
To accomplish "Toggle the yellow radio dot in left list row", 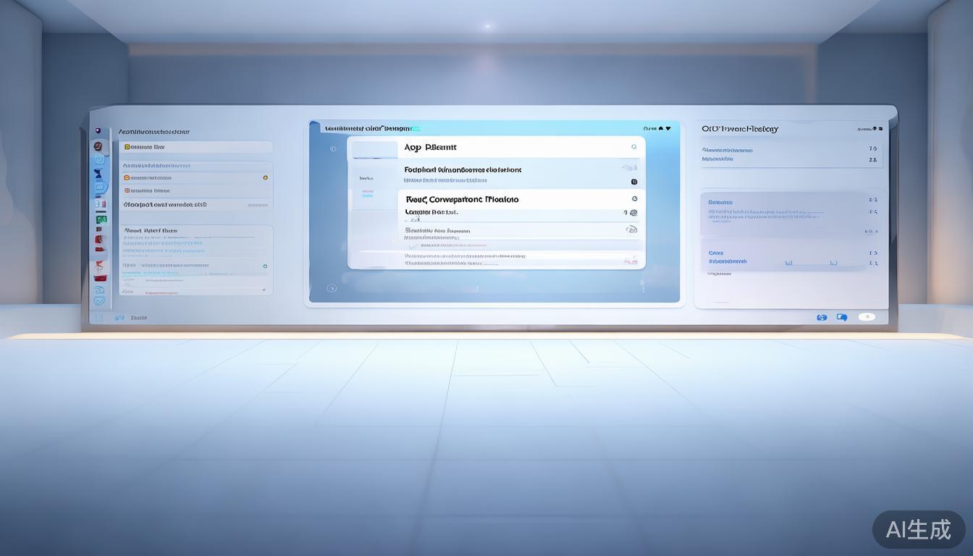I will 265,177.
